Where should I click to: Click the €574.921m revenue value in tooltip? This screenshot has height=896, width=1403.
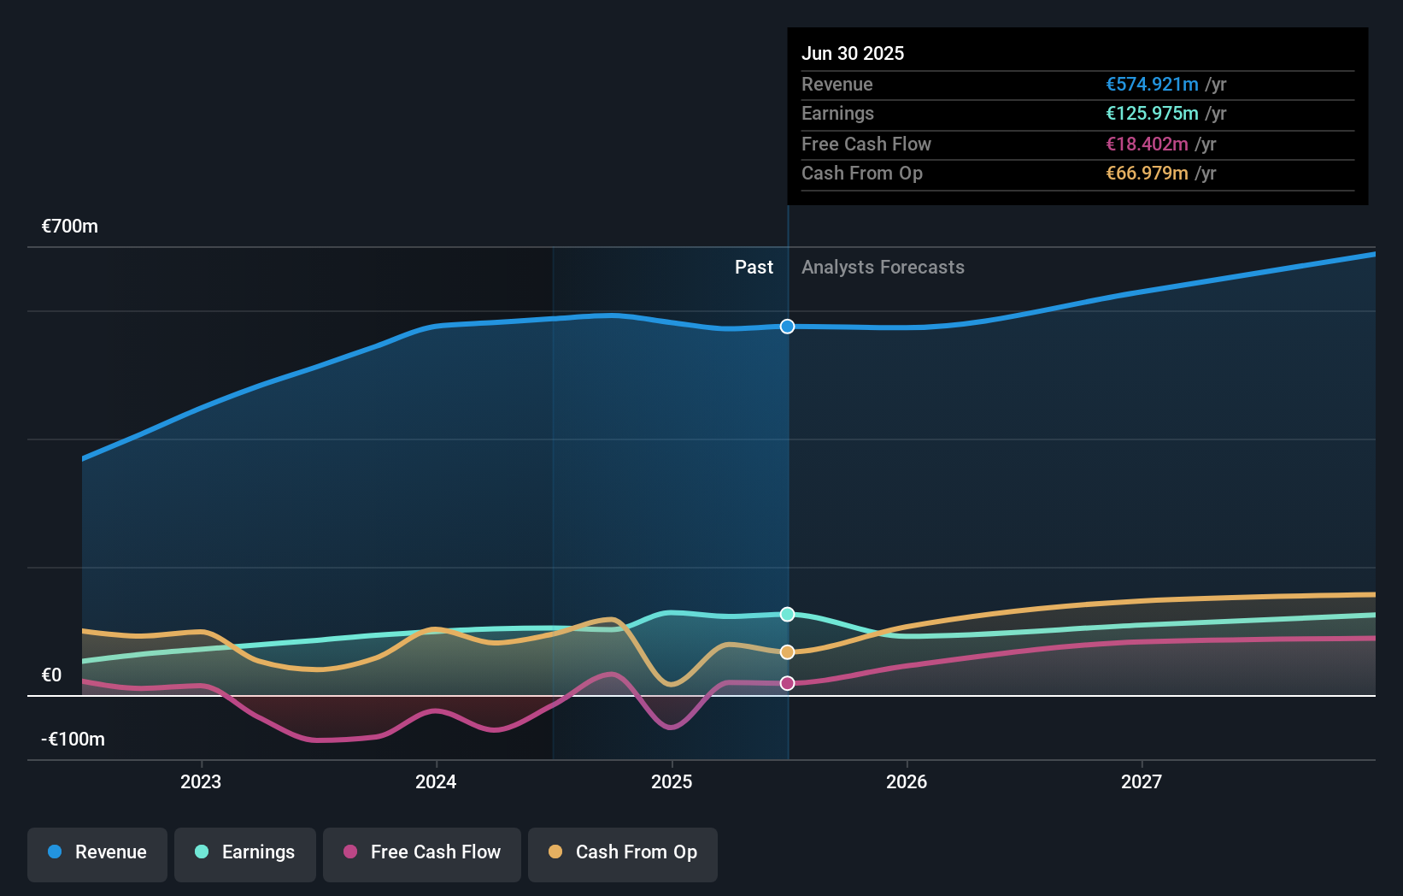click(x=1152, y=85)
